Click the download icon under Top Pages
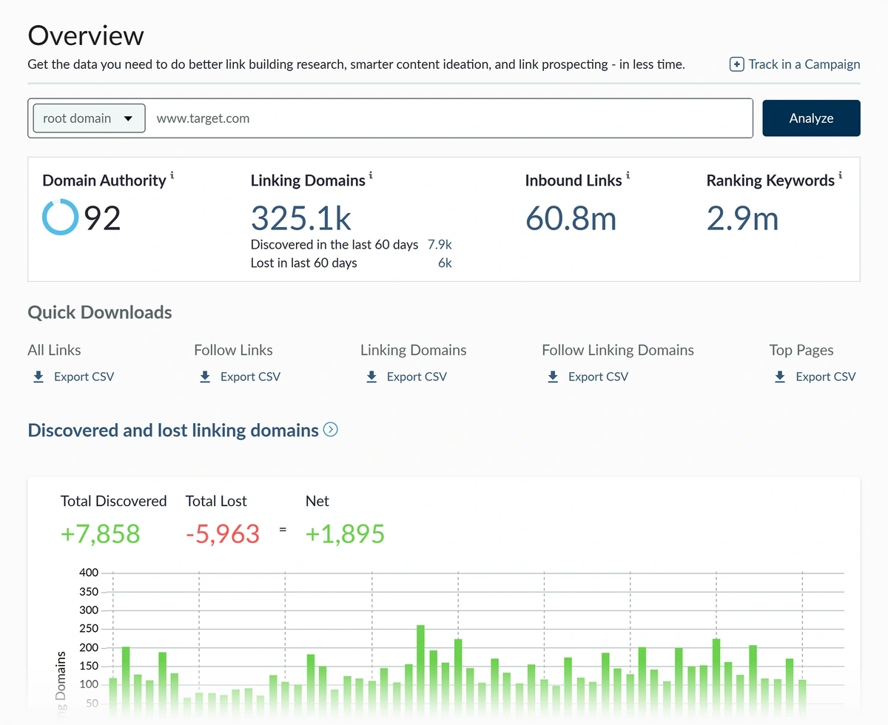This screenshot has height=725, width=888. tap(779, 377)
